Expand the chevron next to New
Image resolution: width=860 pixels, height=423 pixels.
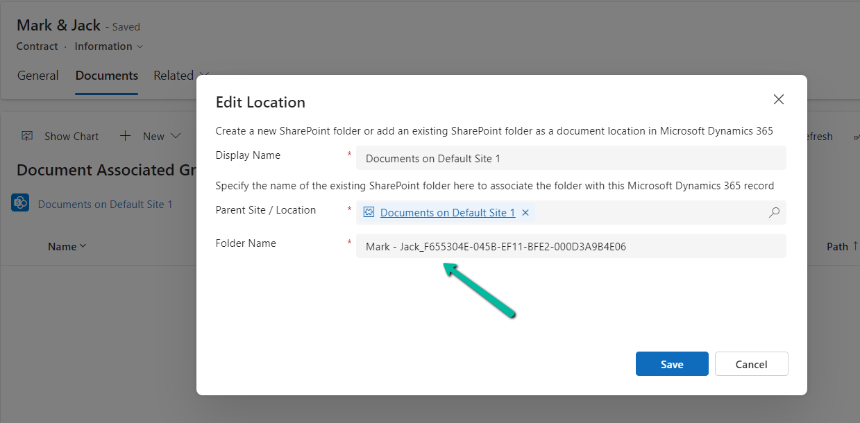[176, 136]
